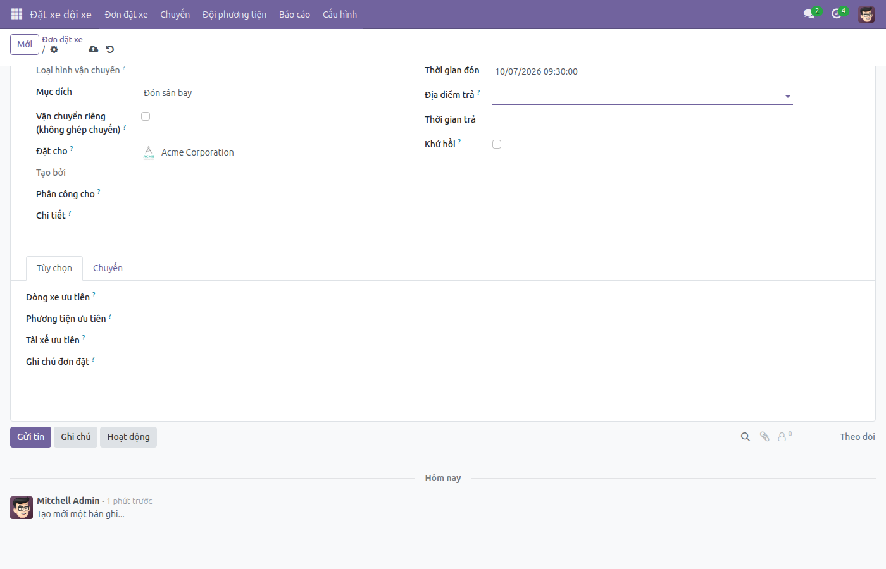Open the apps grid menu icon
Viewport: 886px width, 569px height.
point(16,14)
